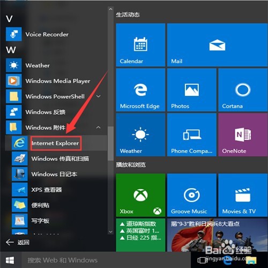Open the Groove Music tile
This screenshot has width=268, height=268.
click(192, 195)
